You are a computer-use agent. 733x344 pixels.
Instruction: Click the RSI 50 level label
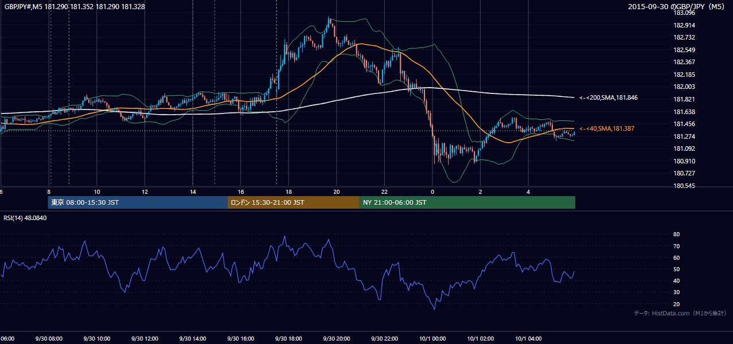[676, 269]
